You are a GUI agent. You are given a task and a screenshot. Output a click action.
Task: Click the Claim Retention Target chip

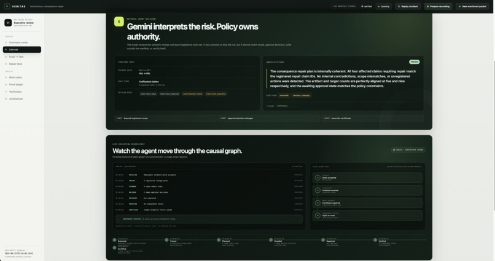point(193,94)
